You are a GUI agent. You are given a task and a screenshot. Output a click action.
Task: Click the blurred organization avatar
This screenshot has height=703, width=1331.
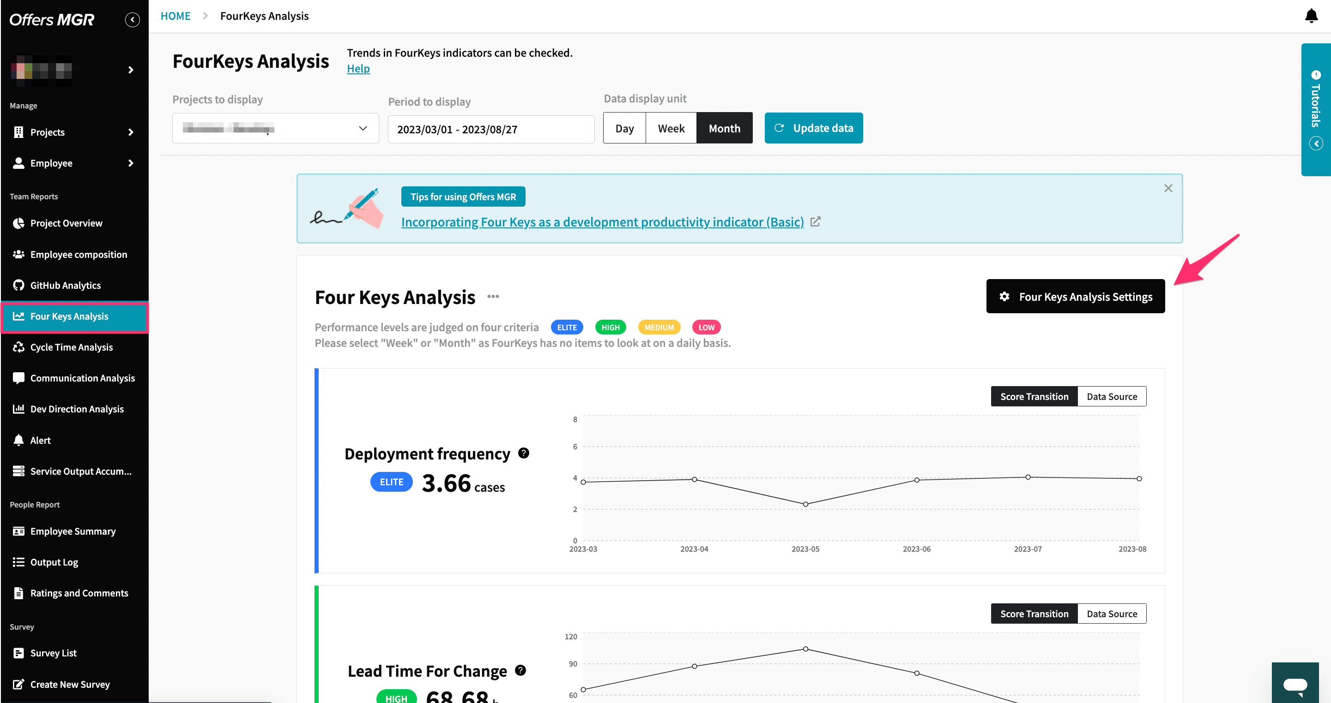click(42, 70)
